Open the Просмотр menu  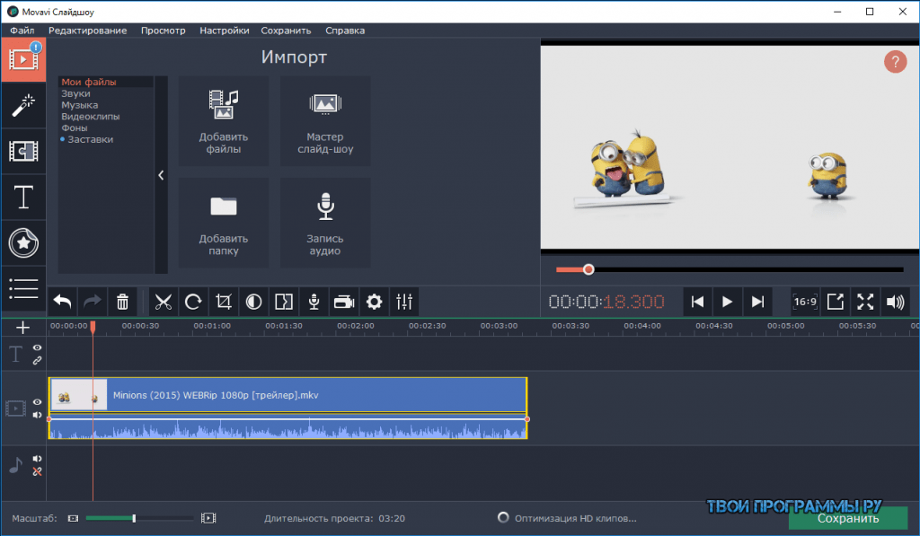pos(164,31)
